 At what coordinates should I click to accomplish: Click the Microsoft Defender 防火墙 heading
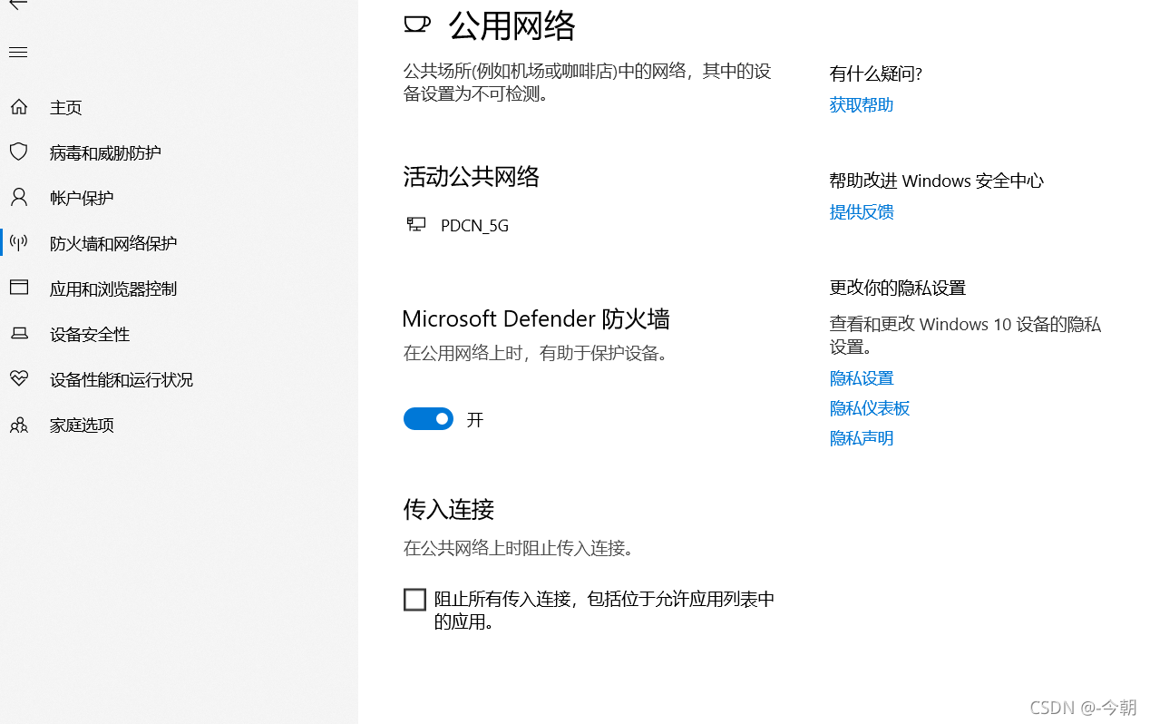pos(536,318)
